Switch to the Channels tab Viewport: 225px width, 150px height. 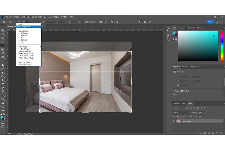click(x=176, y=103)
